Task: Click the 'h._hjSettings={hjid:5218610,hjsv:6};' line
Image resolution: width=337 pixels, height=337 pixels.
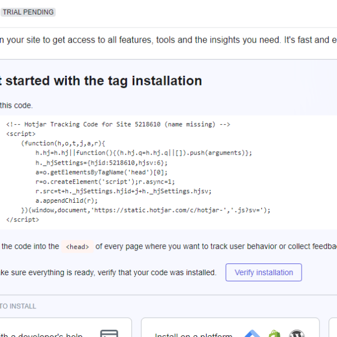Action: (x=101, y=163)
